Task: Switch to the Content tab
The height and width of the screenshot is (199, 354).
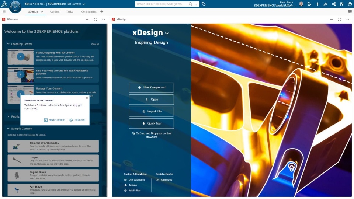Action: [x=55, y=11]
